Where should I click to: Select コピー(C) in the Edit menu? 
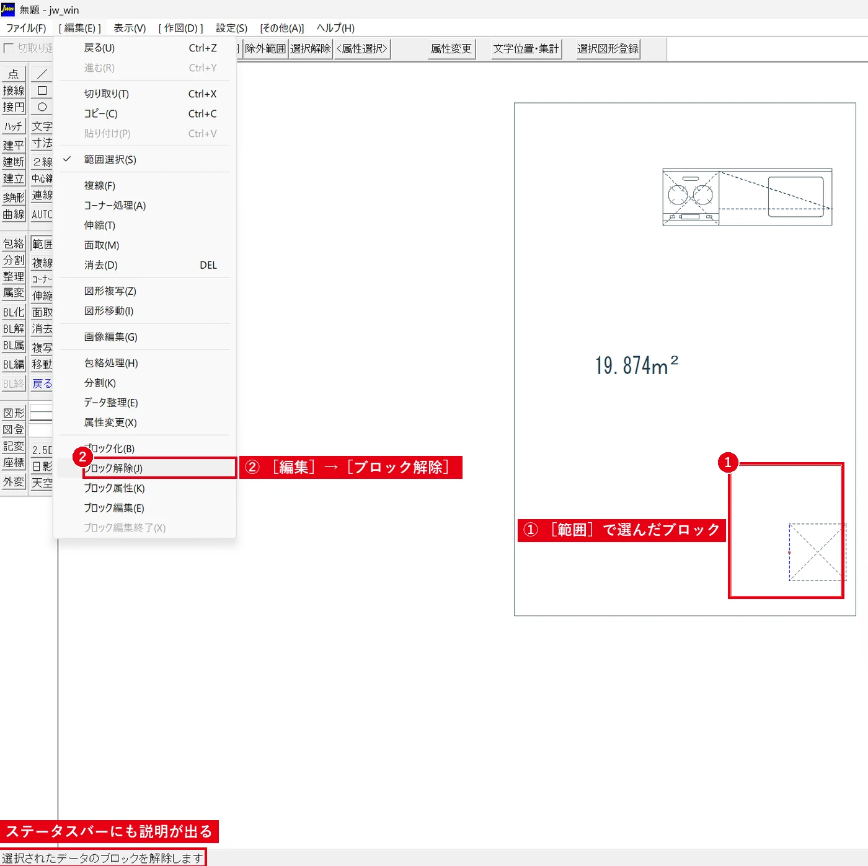click(x=144, y=114)
